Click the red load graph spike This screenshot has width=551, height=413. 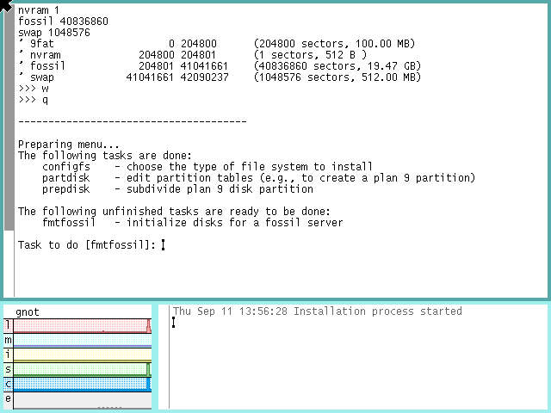[x=149, y=327]
